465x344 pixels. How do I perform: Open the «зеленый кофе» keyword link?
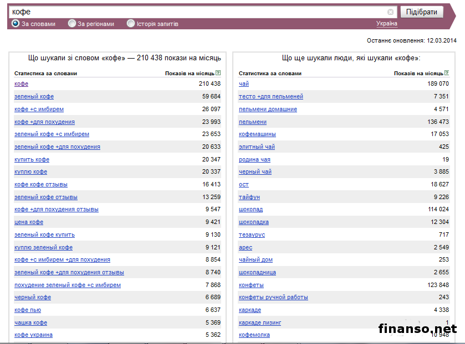34,97
